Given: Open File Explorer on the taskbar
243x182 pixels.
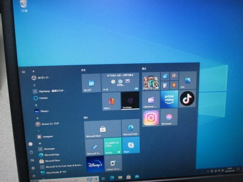Looking at the screenshot, I should click(x=120, y=177).
